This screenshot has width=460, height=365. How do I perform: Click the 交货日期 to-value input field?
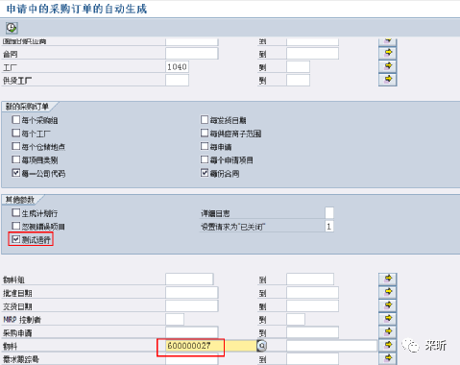click(312, 305)
